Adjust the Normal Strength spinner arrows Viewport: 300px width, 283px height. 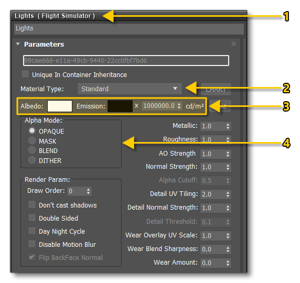228,167
